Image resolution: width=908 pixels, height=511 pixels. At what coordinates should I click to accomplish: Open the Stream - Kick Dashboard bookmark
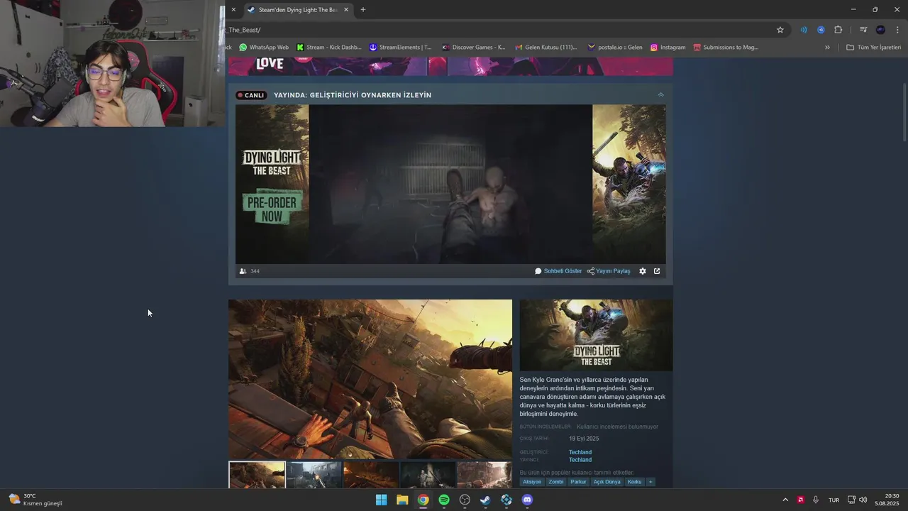[x=329, y=48]
